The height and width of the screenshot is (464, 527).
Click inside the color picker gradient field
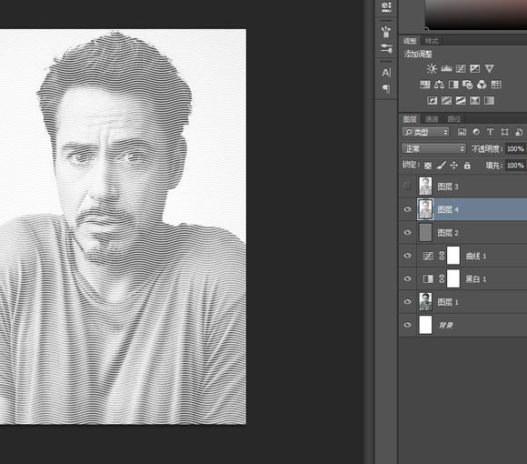[476, 14]
